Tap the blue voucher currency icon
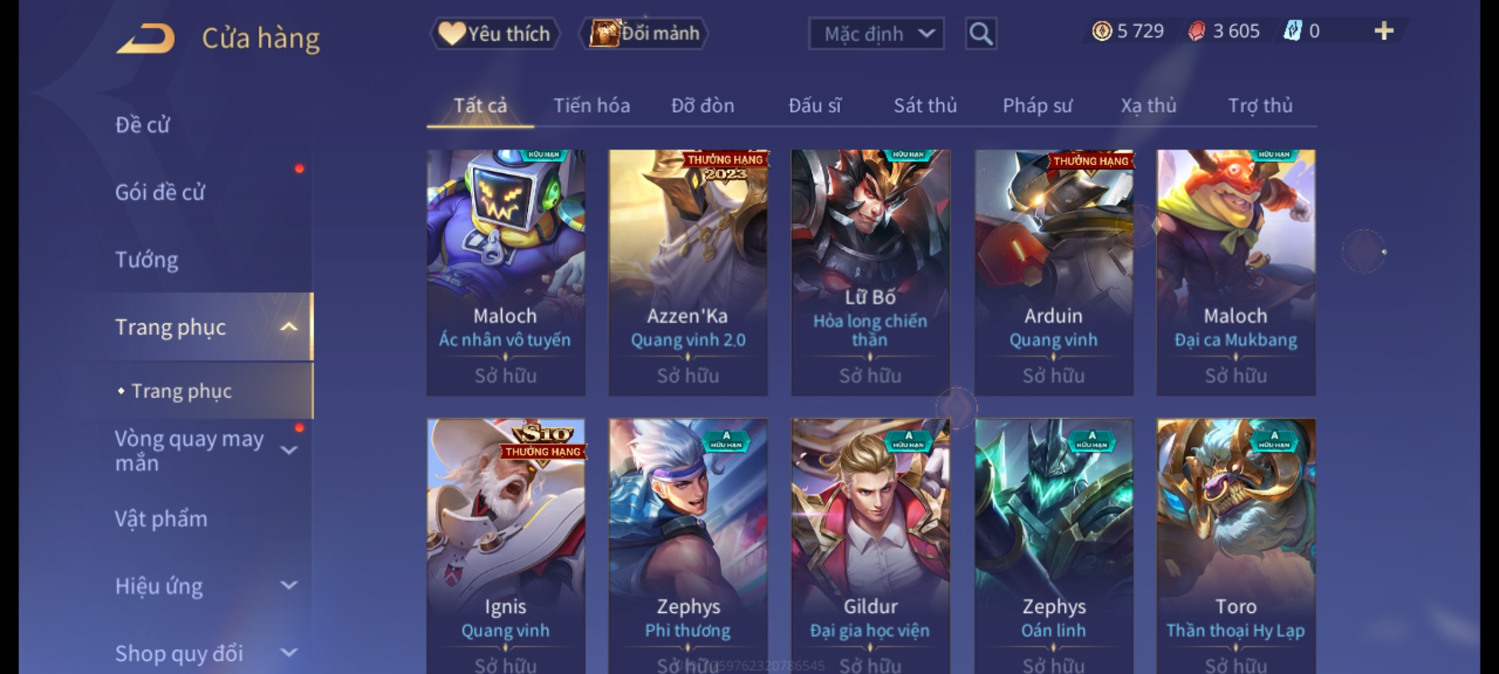This screenshot has height=674, width=1499. coord(1292,31)
